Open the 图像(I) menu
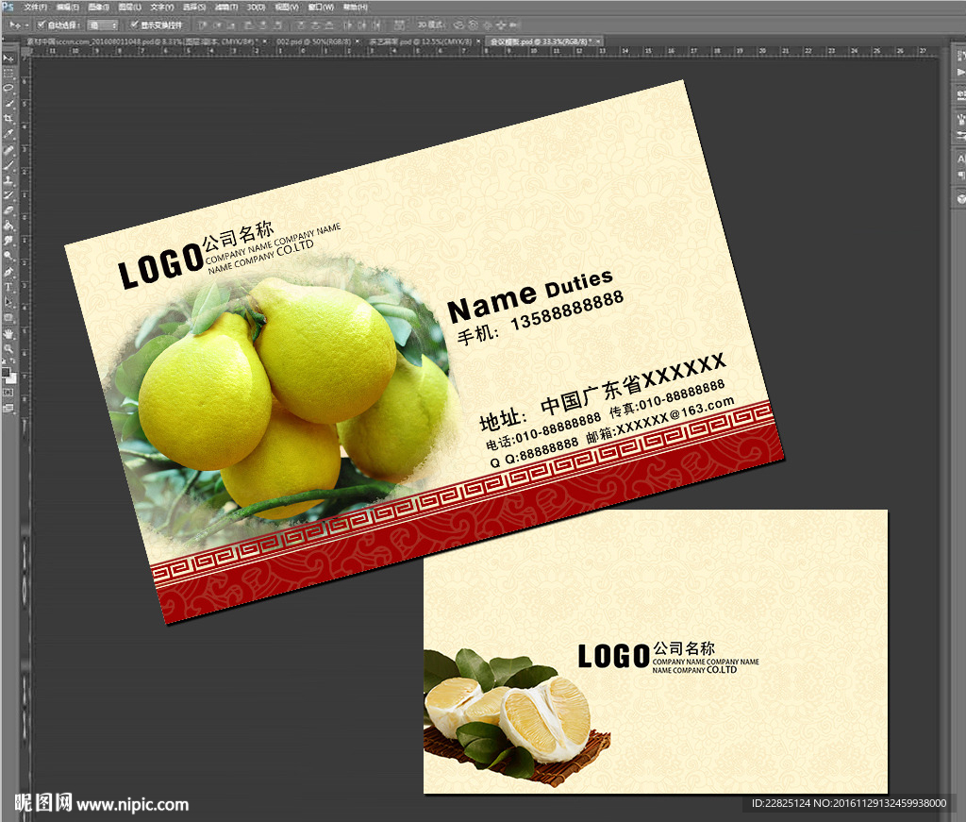966x822 pixels. (98, 7)
